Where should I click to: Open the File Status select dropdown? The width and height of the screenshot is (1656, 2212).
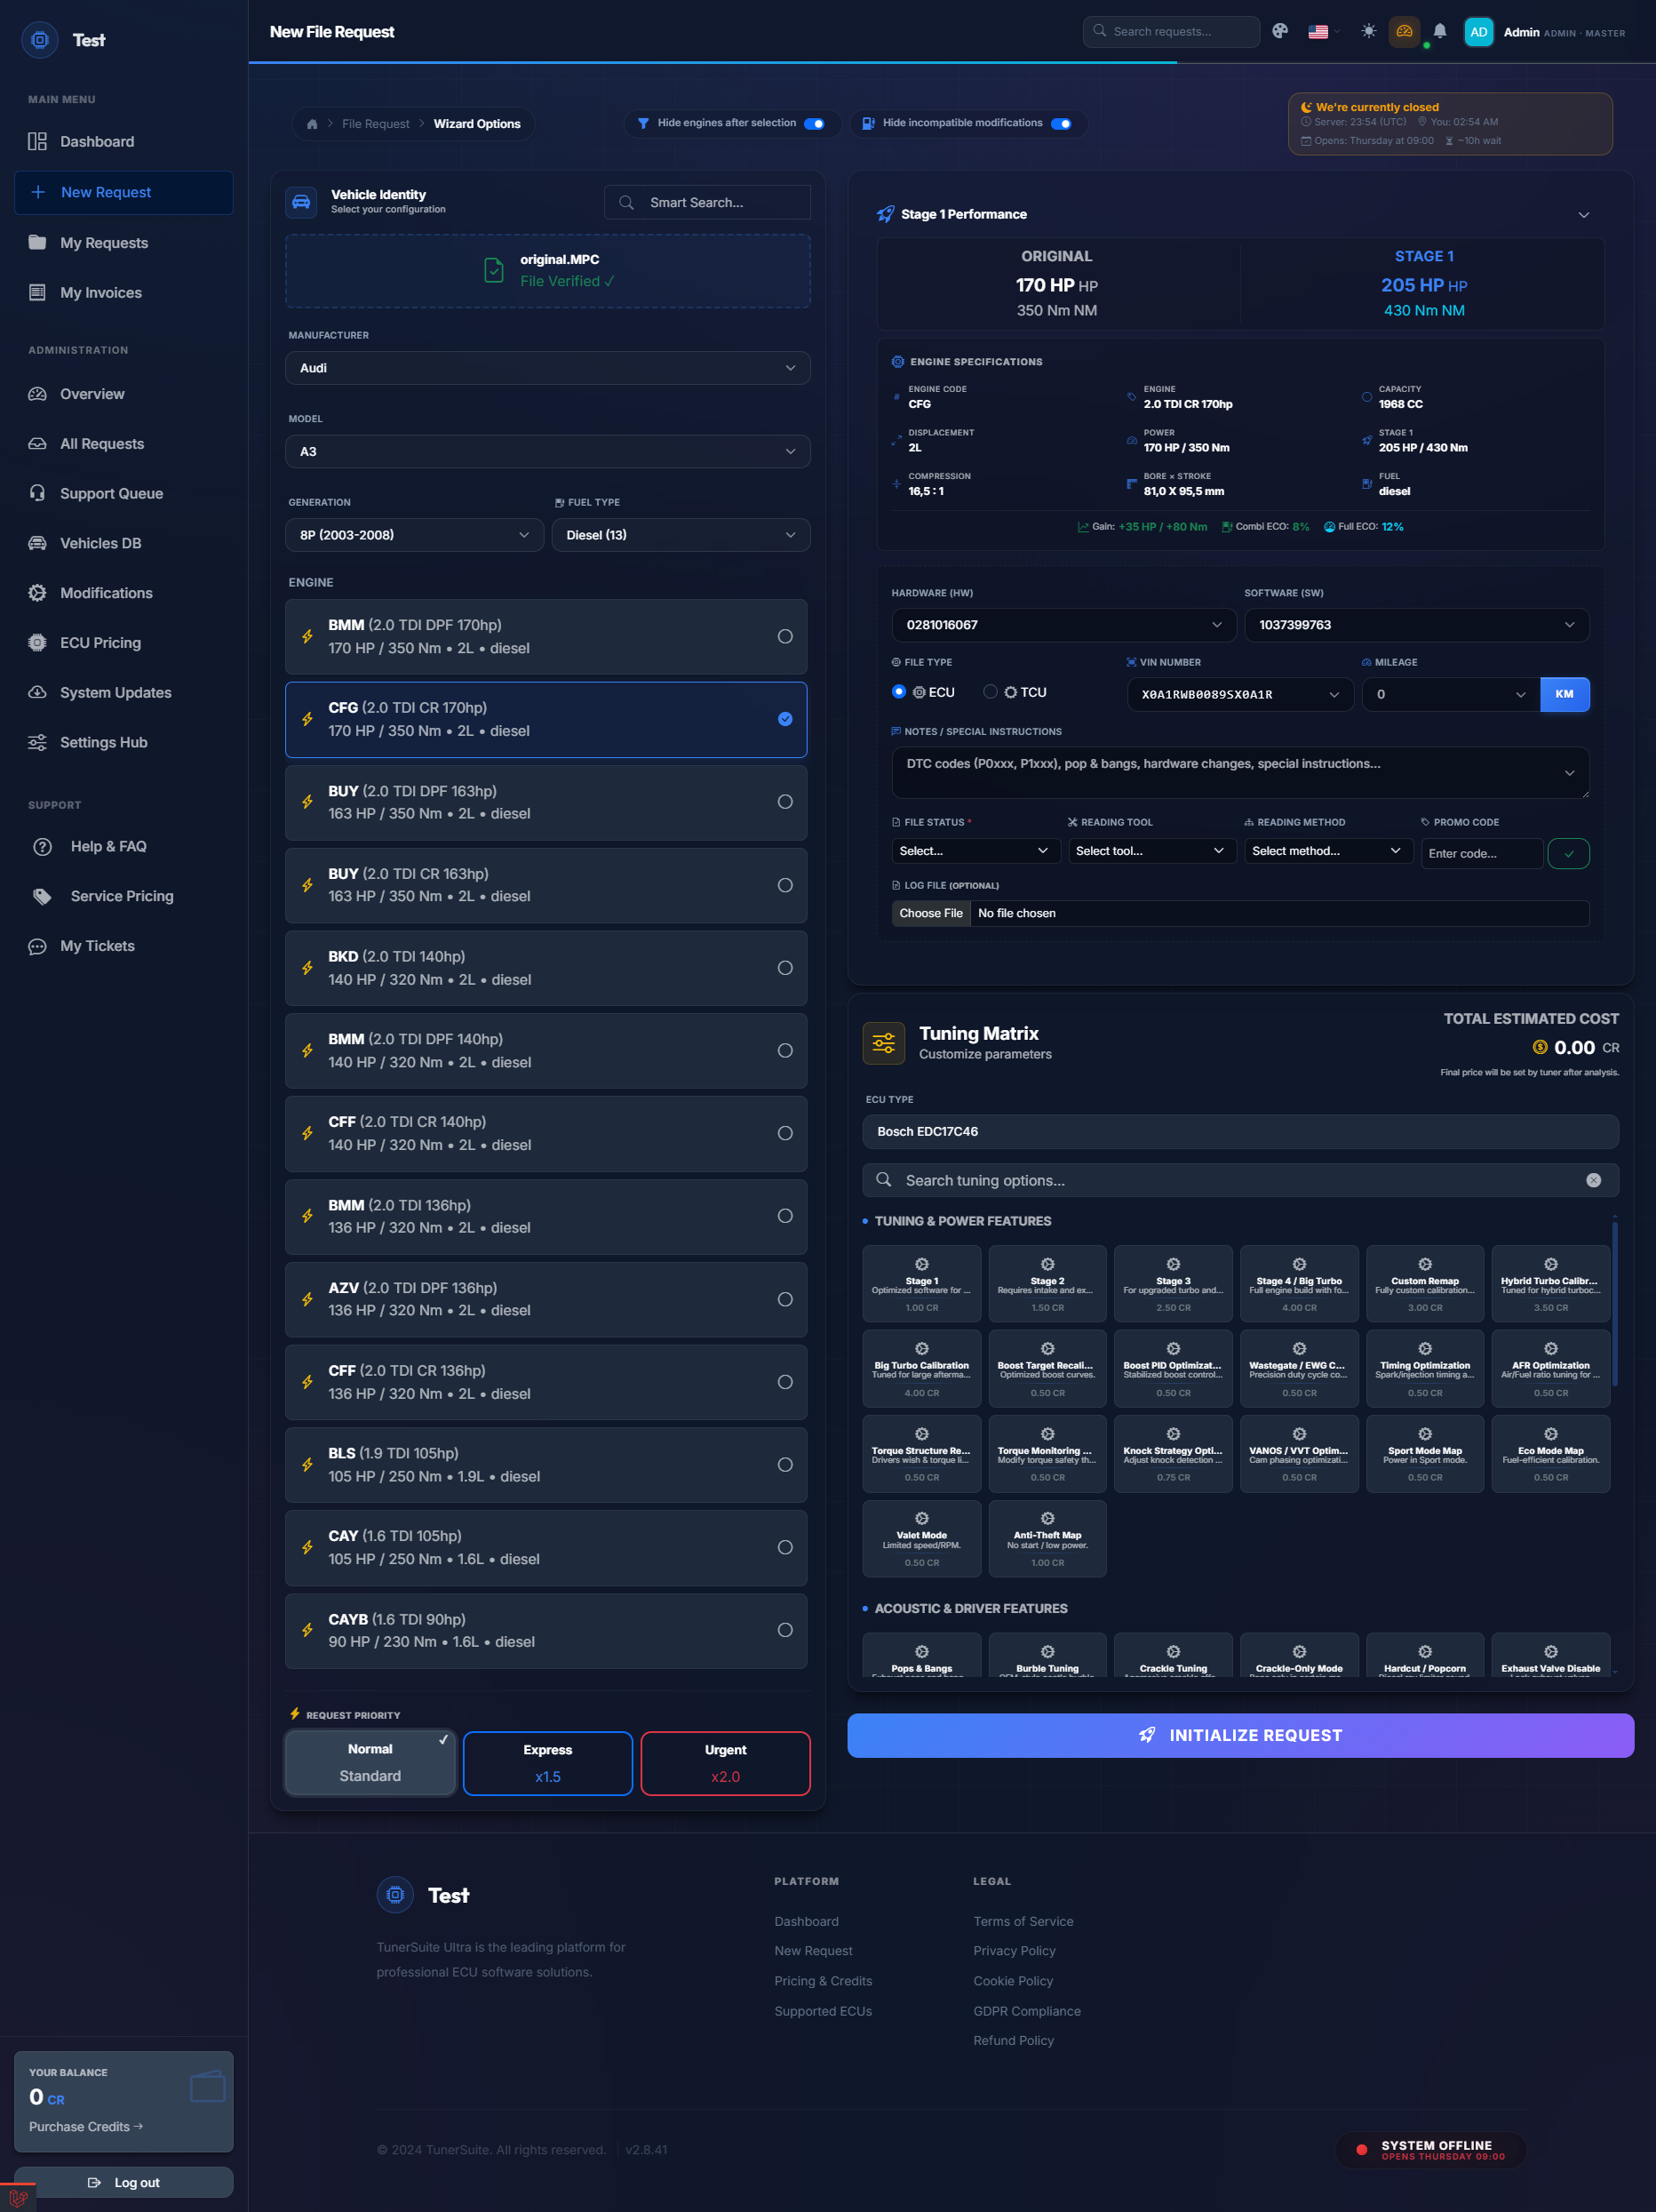tap(975, 851)
